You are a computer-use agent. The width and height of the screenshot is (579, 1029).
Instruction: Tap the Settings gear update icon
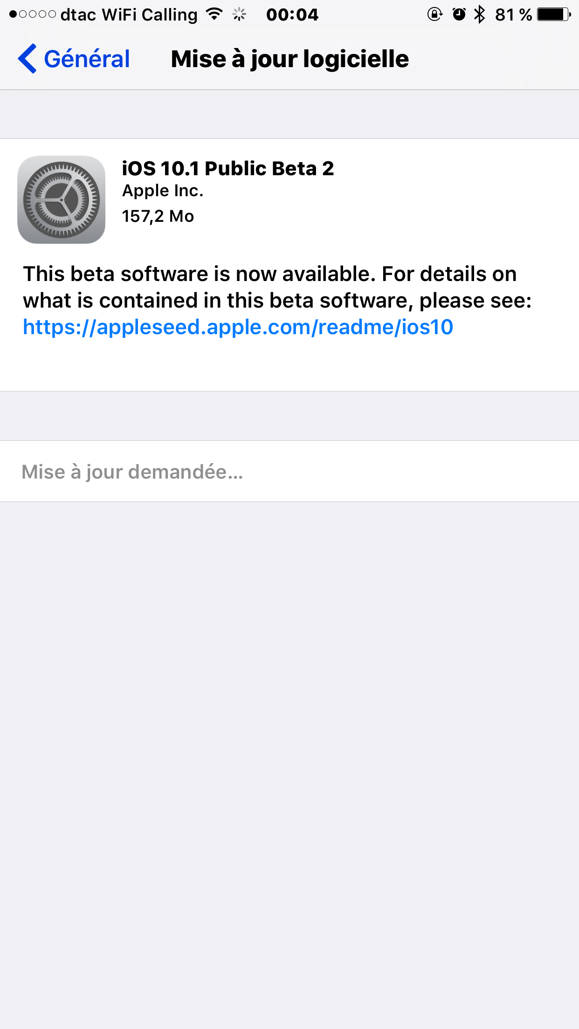(61, 199)
